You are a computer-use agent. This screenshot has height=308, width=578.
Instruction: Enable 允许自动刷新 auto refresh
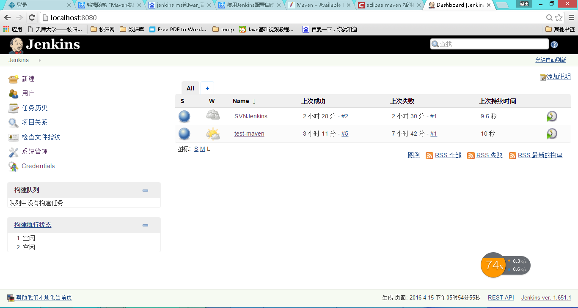[x=550, y=60]
